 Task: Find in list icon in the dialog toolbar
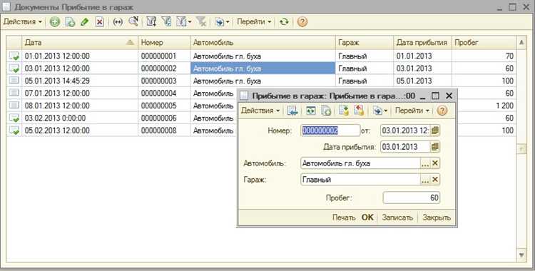tap(292, 111)
